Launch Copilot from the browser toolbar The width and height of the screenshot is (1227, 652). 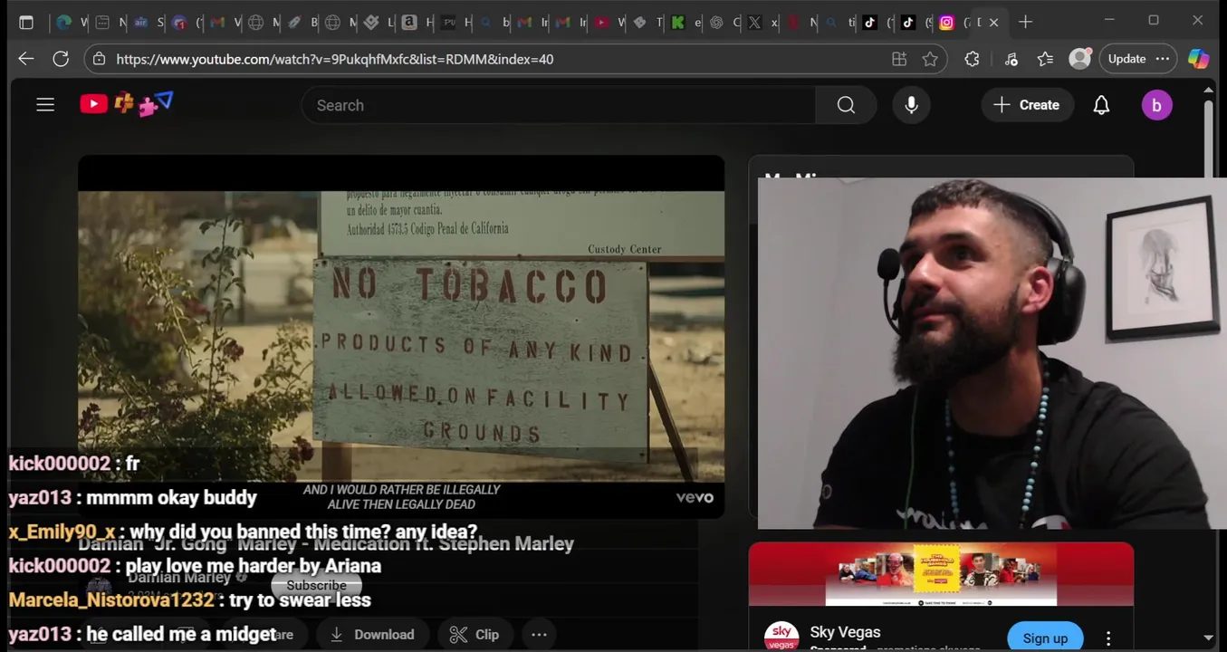pyautogui.click(x=1198, y=59)
